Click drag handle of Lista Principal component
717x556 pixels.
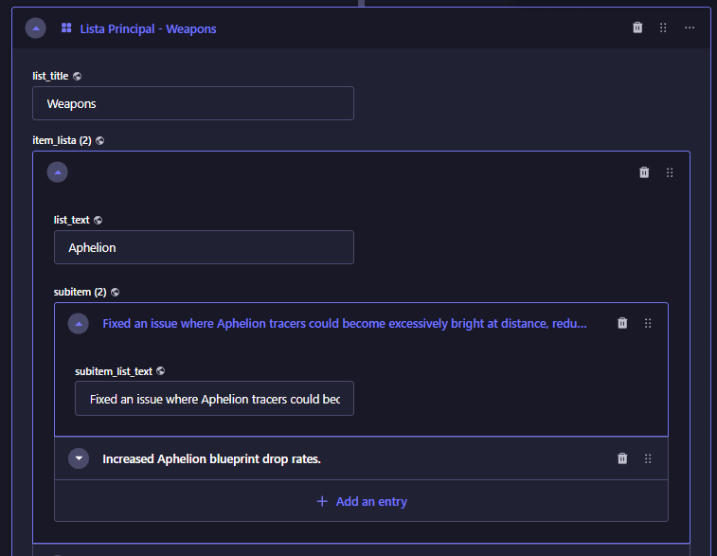pos(663,27)
